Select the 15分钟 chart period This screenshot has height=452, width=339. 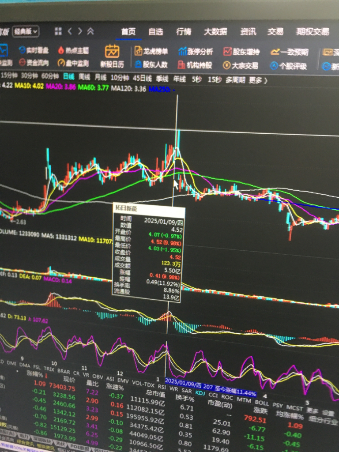[x=9, y=75]
